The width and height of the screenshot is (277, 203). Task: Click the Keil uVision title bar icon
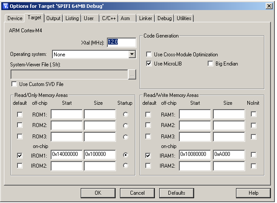6,6
